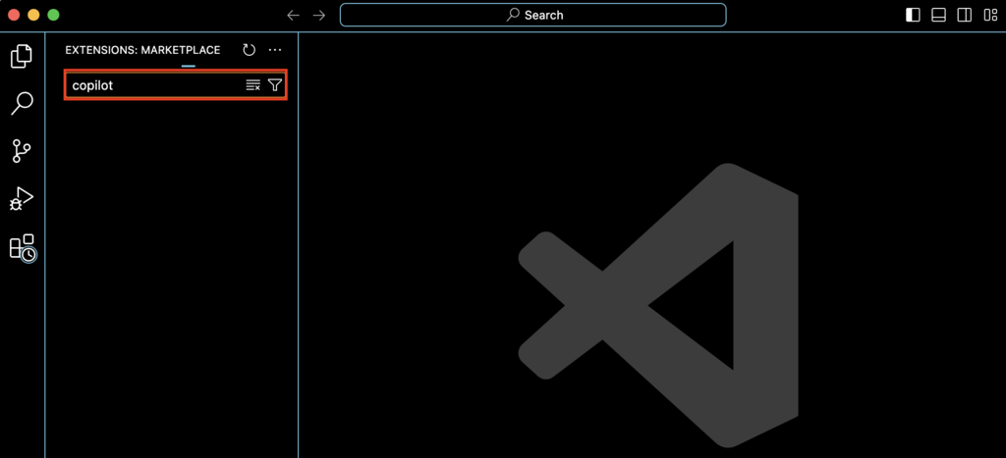This screenshot has height=458, width=1006.
Task: Close the window with red button
Action: pos(14,15)
